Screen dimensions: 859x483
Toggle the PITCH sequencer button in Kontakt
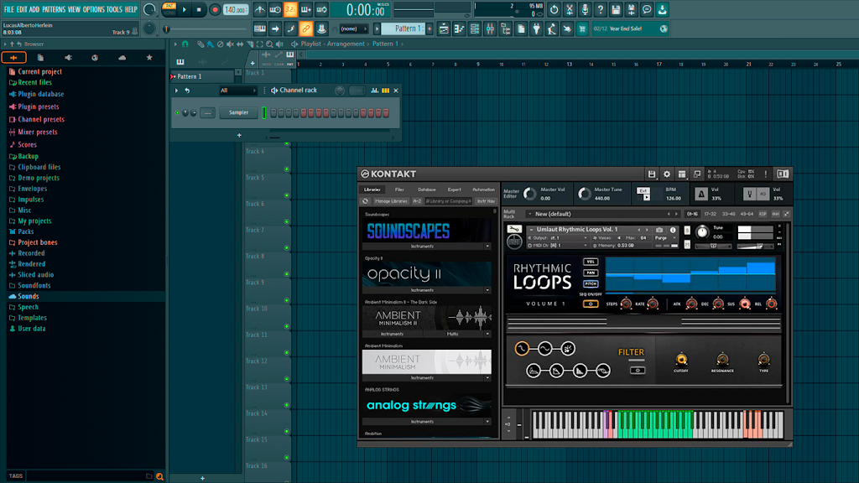click(591, 283)
